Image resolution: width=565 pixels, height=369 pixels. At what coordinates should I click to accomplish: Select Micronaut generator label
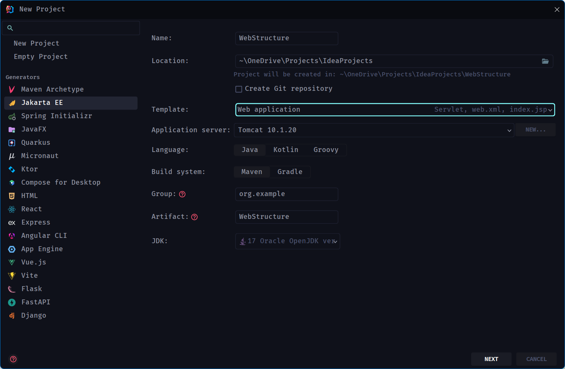(40, 156)
